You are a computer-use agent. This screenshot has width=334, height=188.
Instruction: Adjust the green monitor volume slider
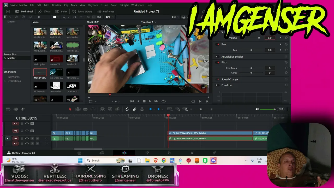click(x=267, y=109)
